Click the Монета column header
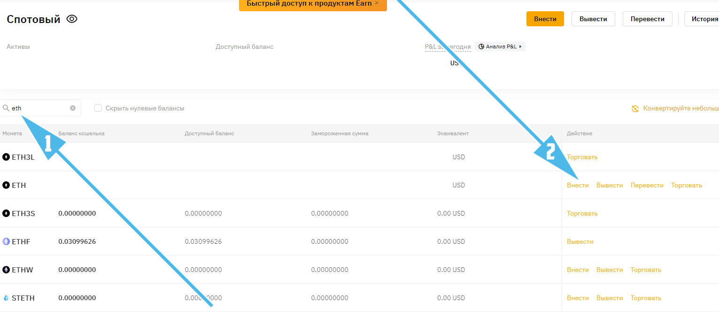The width and height of the screenshot is (719, 318). (x=12, y=133)
